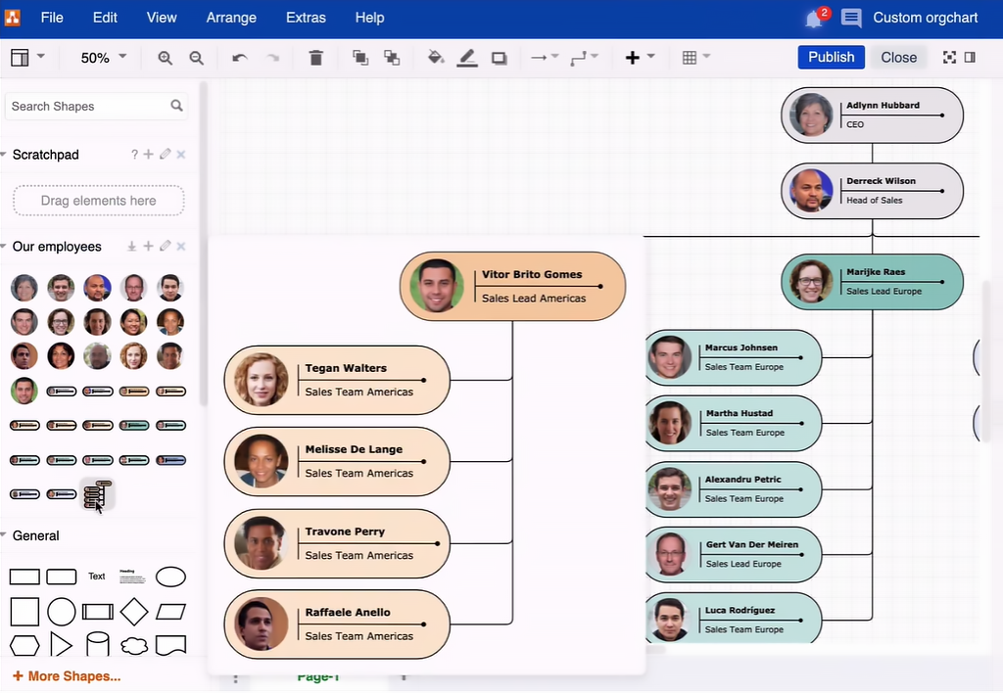
Task: Click the Publish button
Action: pos(831,57)
